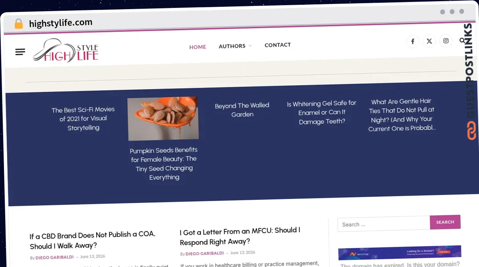Click the padlock icon in address bar
Image resolution: width=479 pixels, height=267 pixels.
pyautogui.click(x=19, y=24)
